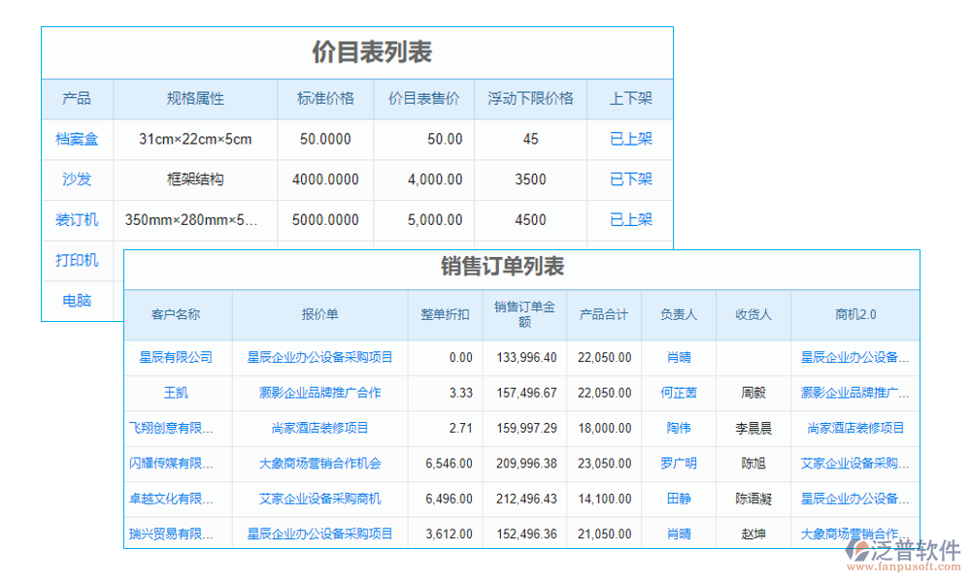
Task: Select product 电脑 in the price list
Action: [x=77, y=301]
